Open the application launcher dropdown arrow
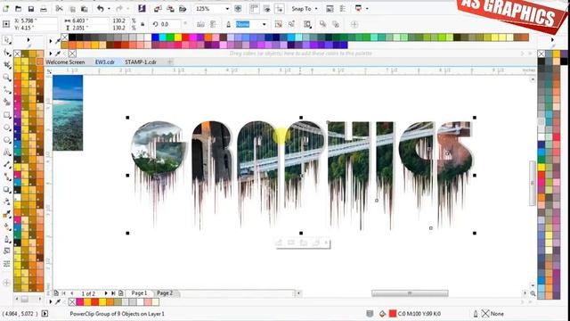Image resolution: width=570 pixels, height=321 pixels. (367, 8)
